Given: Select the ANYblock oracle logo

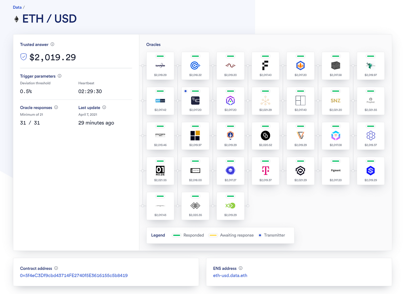Looking at the screenshot, I should [160, 101].
